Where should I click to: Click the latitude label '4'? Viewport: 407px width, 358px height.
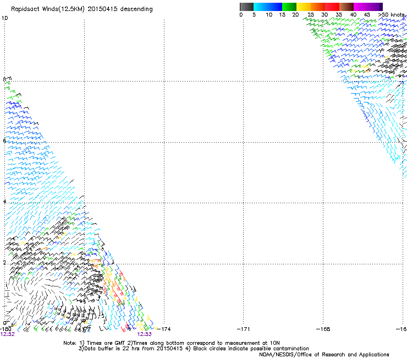[4, 202]
